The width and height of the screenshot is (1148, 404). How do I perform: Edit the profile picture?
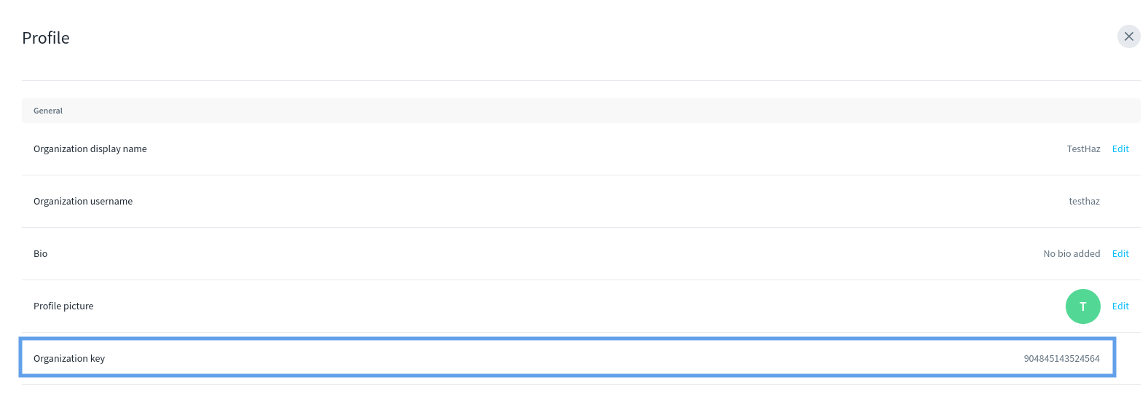point(1120,306)
